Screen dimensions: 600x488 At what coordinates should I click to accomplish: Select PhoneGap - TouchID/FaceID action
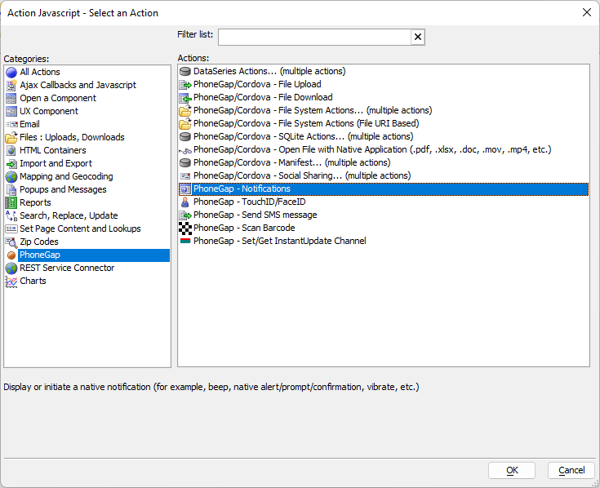[250, 202]
